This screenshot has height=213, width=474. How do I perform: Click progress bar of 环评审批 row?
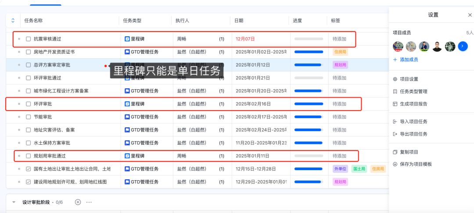309,104
